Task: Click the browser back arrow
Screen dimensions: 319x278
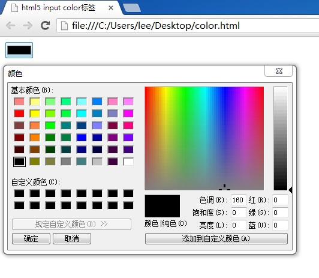Action: click(x=11, y=25)
